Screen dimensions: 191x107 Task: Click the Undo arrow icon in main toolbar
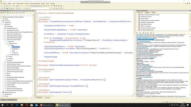click(22, 6)
